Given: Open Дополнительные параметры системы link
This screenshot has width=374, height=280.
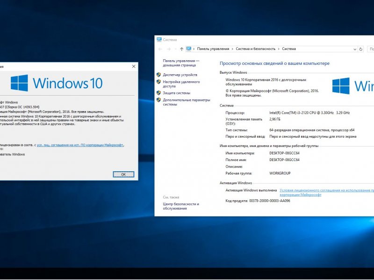Looking at the screenshot, I should 186,102.
